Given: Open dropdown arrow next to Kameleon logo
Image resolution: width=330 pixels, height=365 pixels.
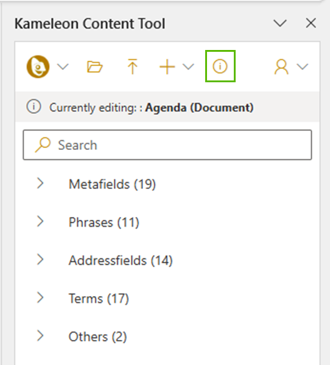Looking at the screenshot, I should [x=63, y=67].
